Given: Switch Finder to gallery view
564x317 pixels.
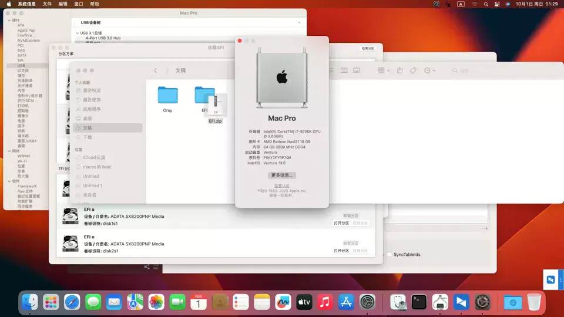Looking at the screenshot, I should pos(357,70).
